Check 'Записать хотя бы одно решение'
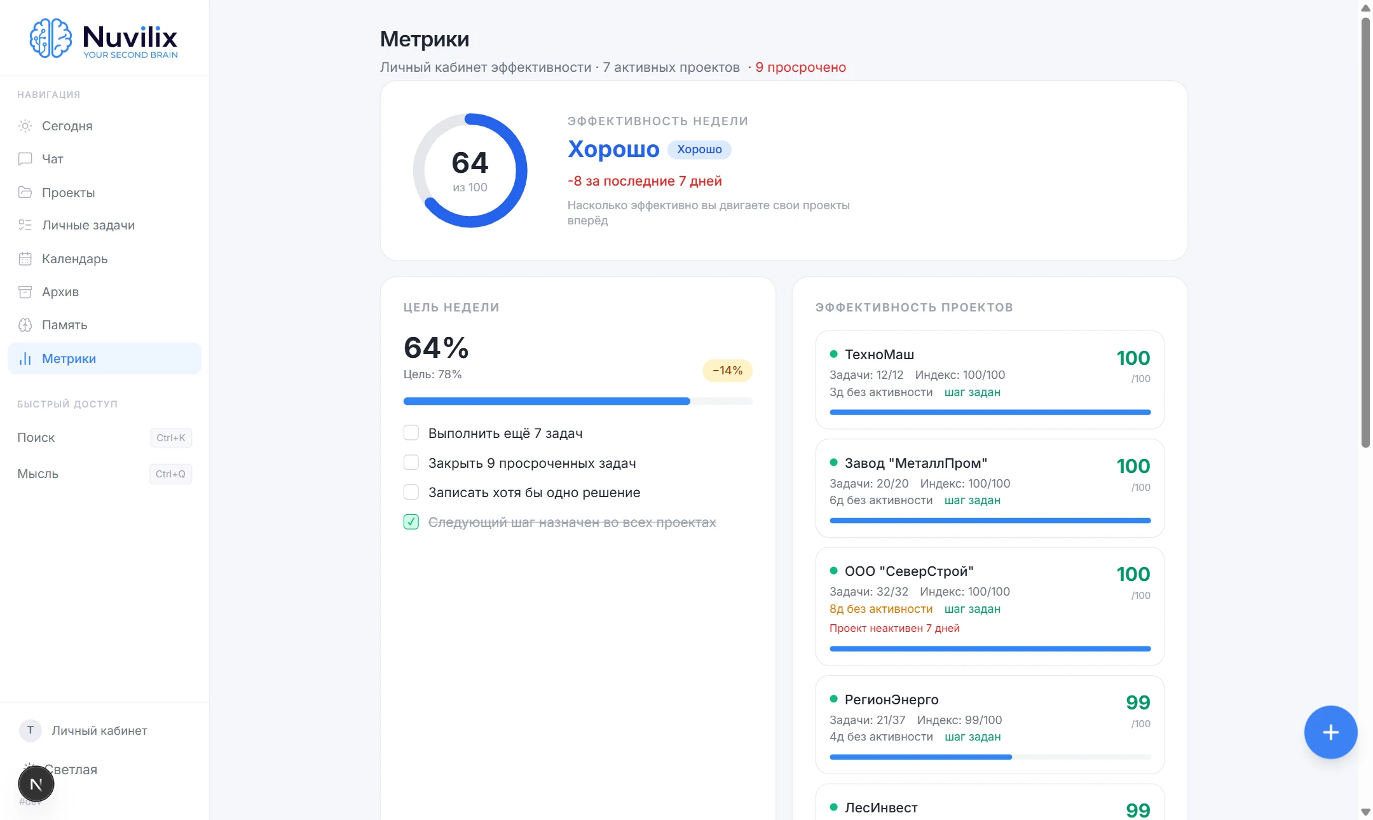 click(411, 492)
